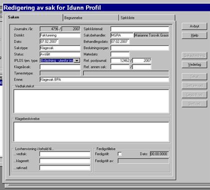The width and height of the screenshot is (210, 190).
Task: Click the Emne field containing Klagesak BPA
Action: [104, 79]
